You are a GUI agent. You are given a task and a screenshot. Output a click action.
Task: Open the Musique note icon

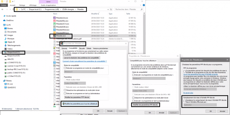point(5,39)
